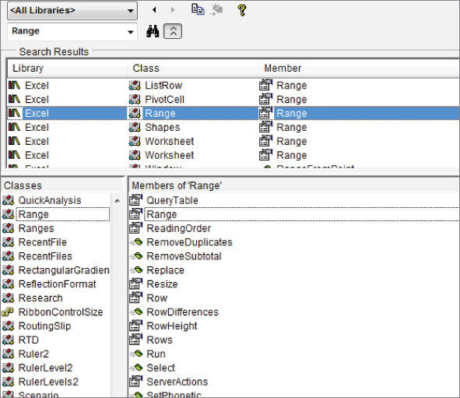Click the binoculars Search icon
The image size is (460, 398).
pos(153,31)
